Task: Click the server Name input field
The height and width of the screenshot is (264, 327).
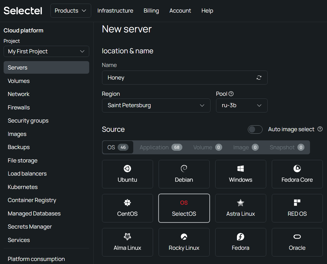Action: 178,78
